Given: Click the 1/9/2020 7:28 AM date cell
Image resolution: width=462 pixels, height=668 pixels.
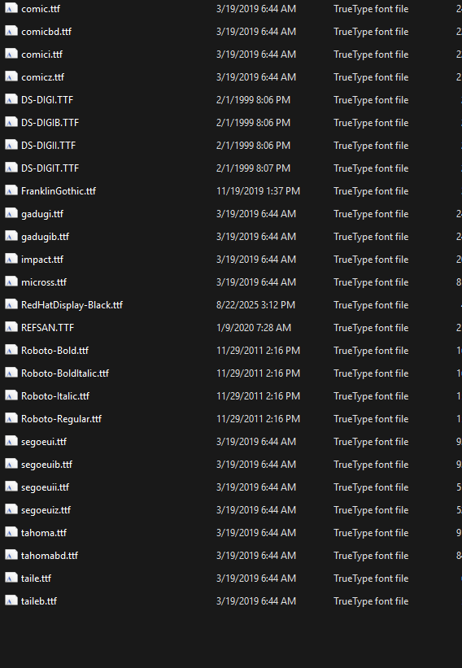Looking at the screenshot, I should [254, 328].
